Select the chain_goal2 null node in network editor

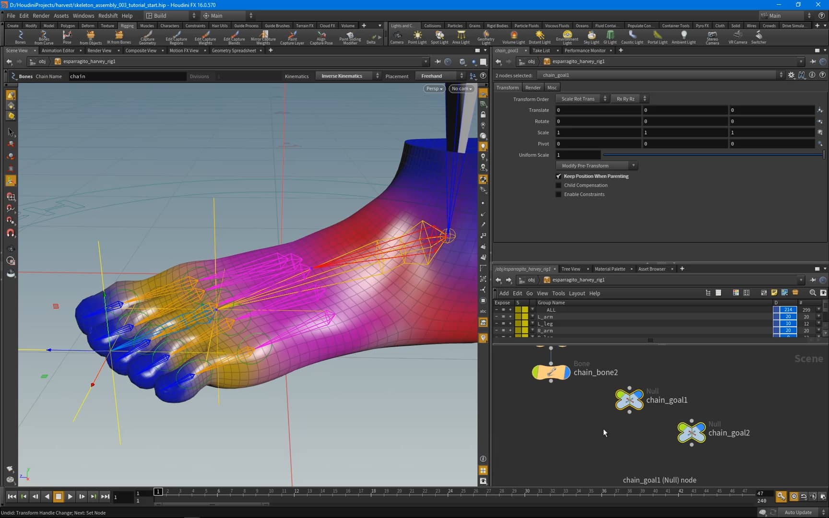coord(691,433)
